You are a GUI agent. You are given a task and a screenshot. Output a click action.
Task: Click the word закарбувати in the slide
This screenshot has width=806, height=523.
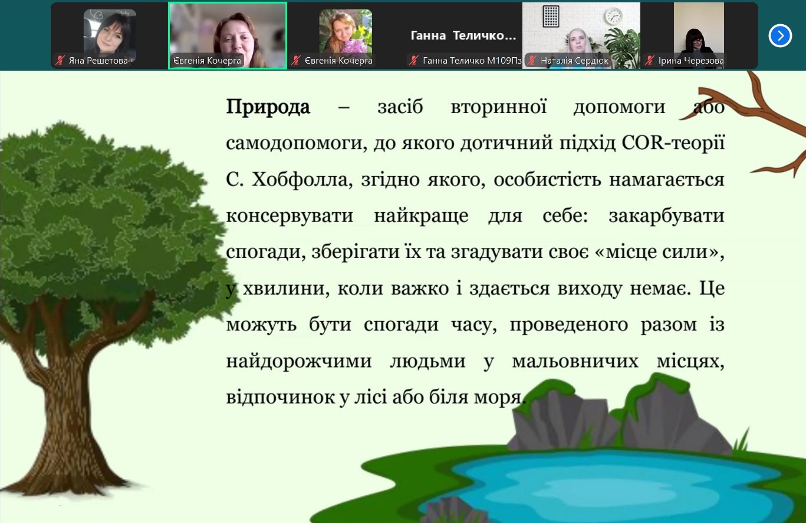coord(666,216)
